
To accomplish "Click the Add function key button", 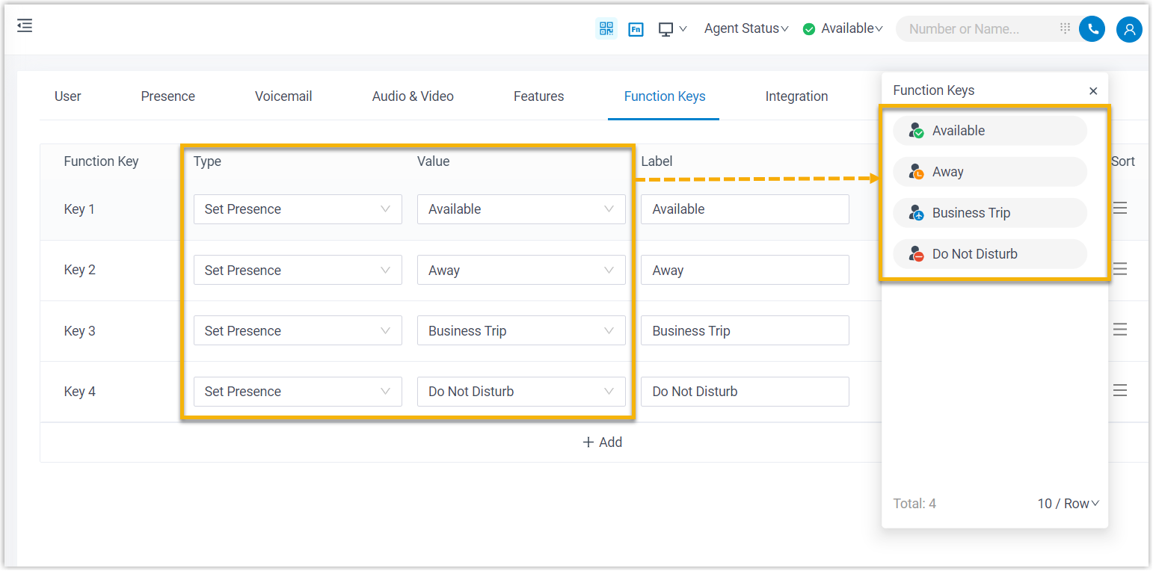I will [602, 442].
